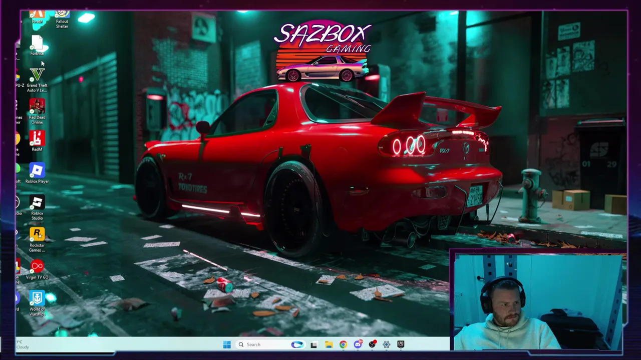Open the Windows Start menu

227,344
